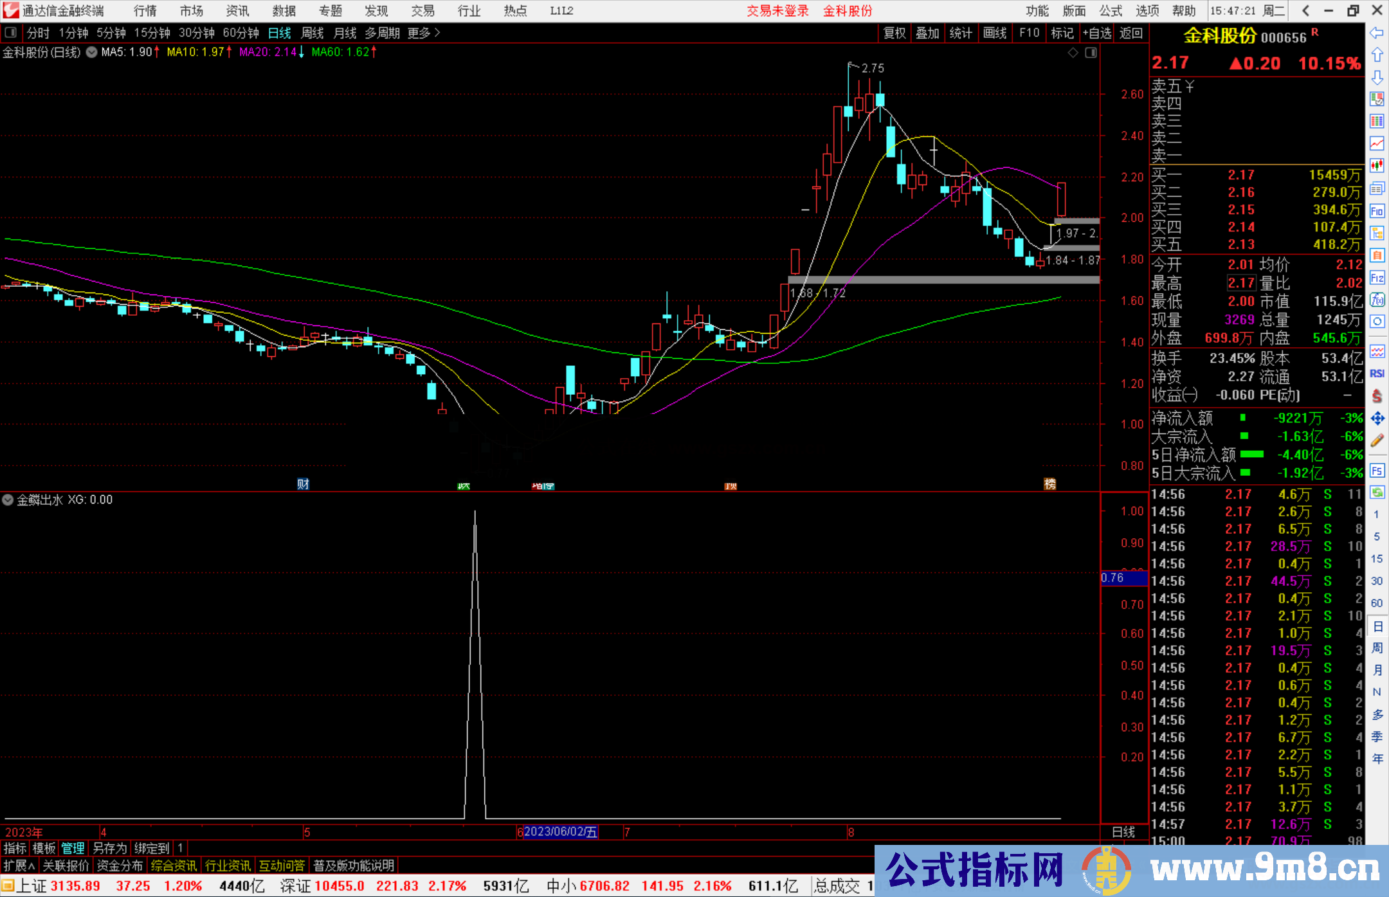Click the f(x) formula icon
Screen dimensions: 1389x897
coord(1377,300)
